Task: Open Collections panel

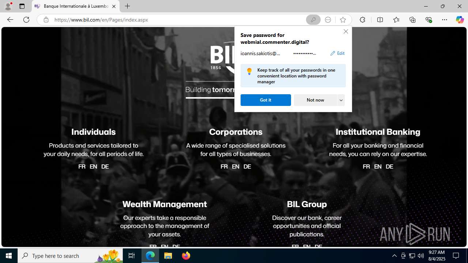Action: (x=412, y=20)
